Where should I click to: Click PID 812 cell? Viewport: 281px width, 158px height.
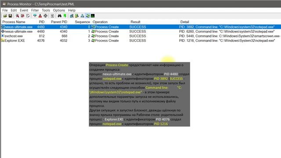(42, 36)
